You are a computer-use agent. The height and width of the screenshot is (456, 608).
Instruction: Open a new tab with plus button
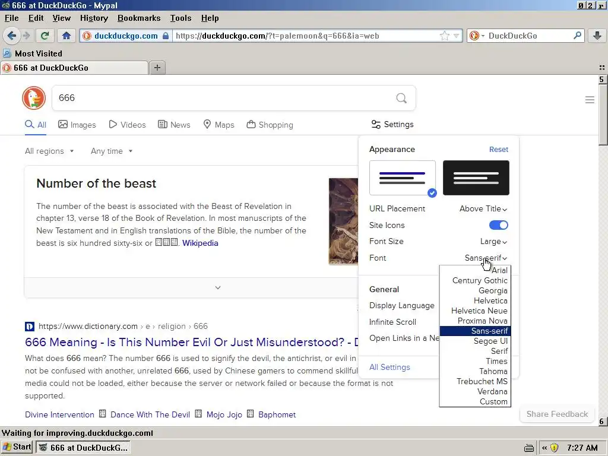157,68
